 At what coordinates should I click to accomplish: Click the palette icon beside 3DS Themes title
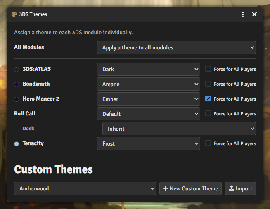coord(14,14)
